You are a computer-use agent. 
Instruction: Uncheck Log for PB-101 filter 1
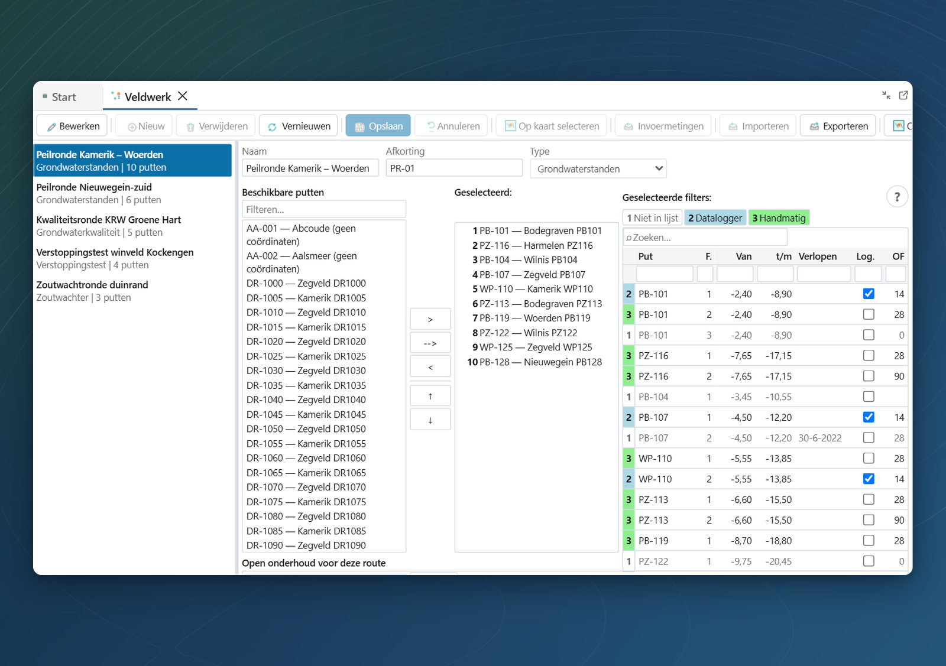coord(869,294)
